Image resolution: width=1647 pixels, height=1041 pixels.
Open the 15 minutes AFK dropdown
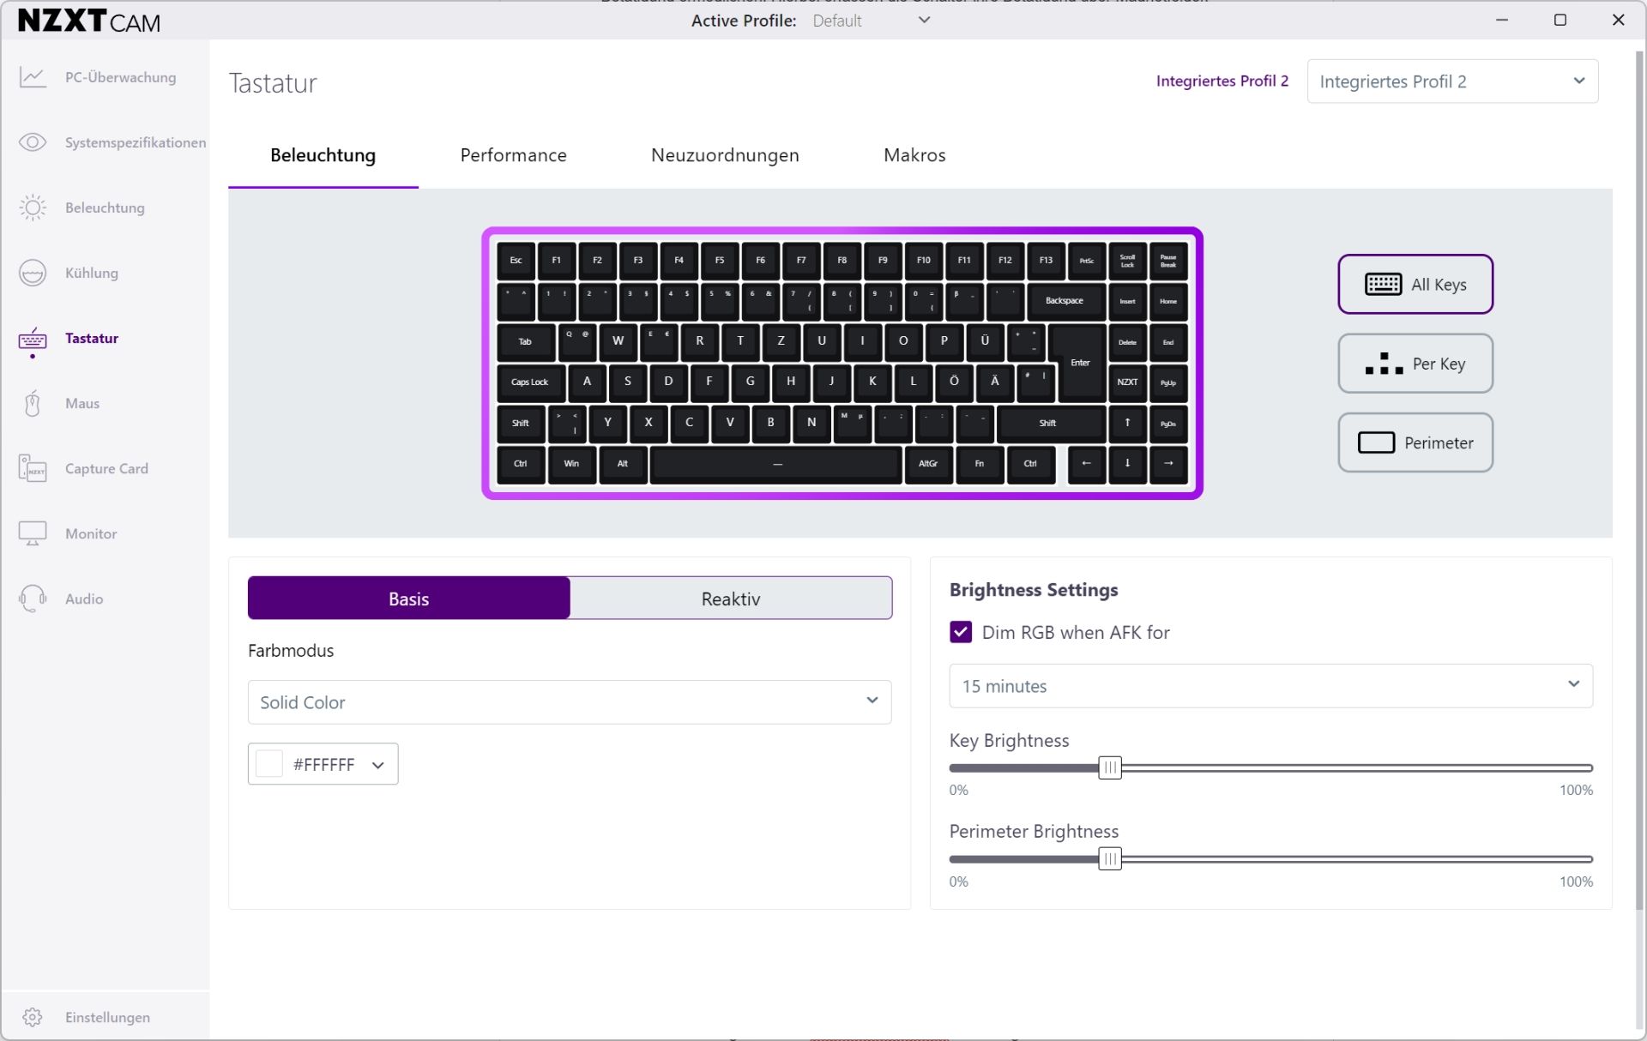pyautogui.click(x=1270, y=686)
